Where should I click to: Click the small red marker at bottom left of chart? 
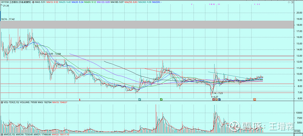pyautogui.click(x=80, y=100)
